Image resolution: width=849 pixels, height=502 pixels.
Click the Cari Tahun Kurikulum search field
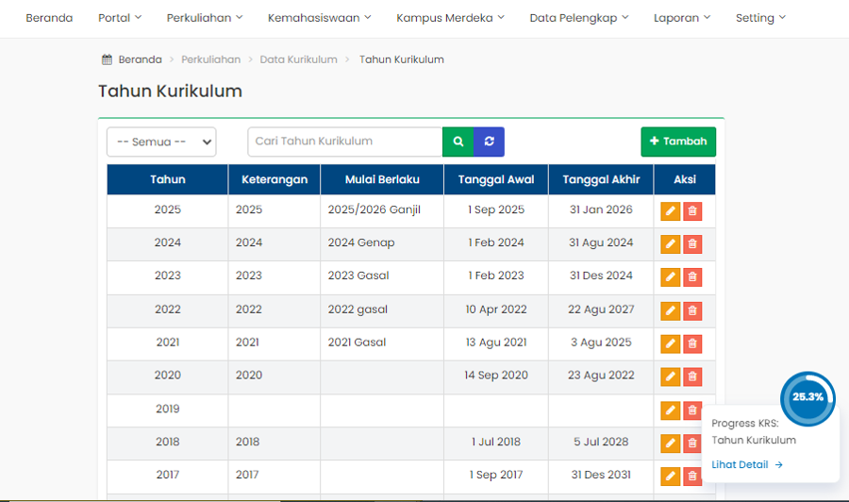coord(344,142)
